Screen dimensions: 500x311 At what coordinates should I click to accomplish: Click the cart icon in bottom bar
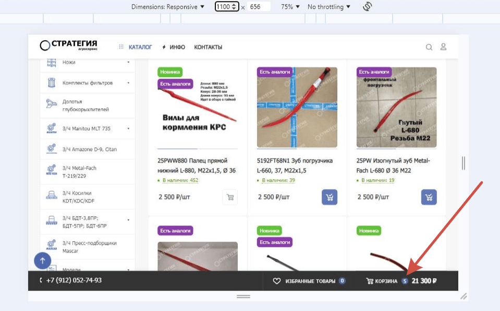(x=370, y=281)
